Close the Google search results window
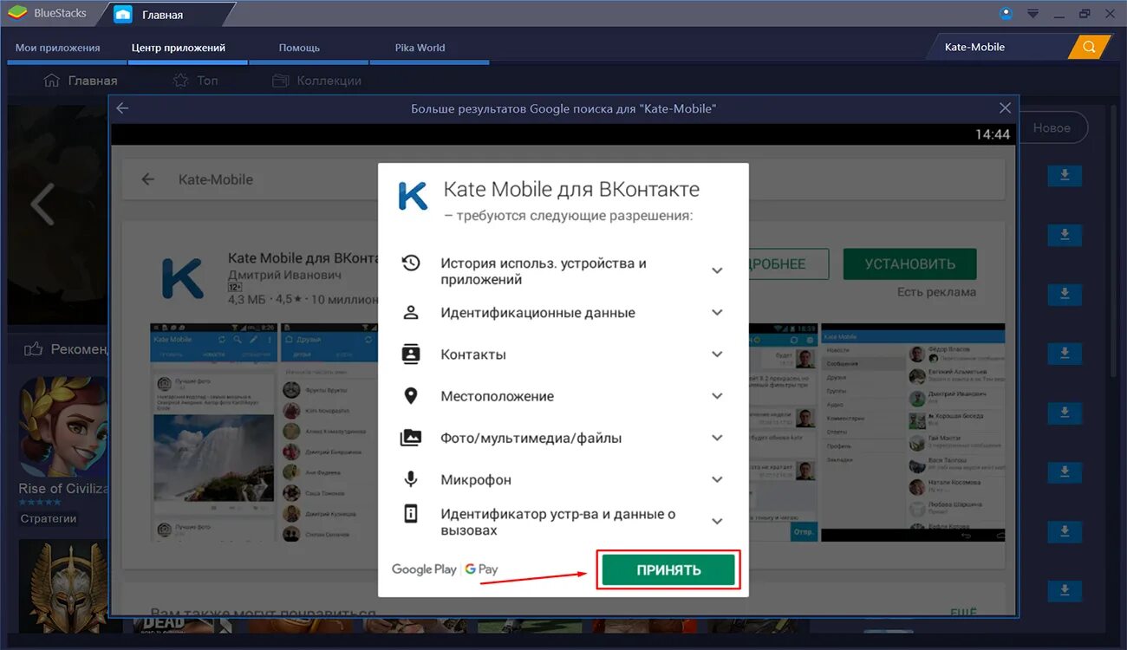The image size is (1127, 650). (x=1005, y=108)
